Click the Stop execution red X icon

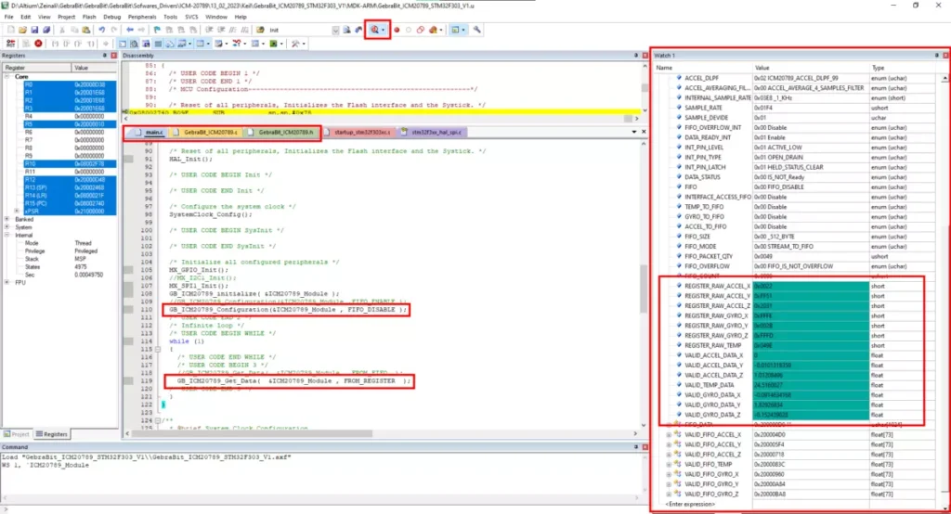point(38,44)
